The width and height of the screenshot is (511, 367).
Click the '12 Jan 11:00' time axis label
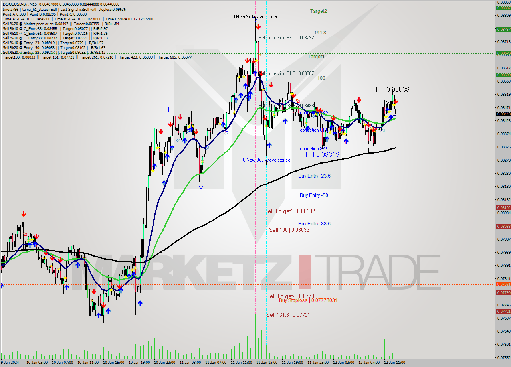click(395, 363)
